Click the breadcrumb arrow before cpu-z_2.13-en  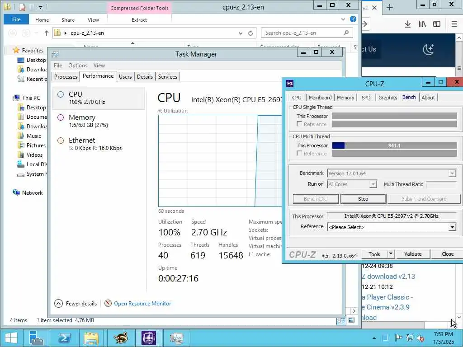click(x=65, y=33)
